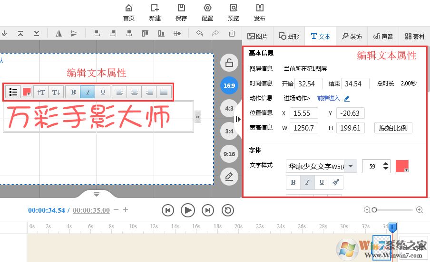Align objects to the top edge

[x=145, y=33]
